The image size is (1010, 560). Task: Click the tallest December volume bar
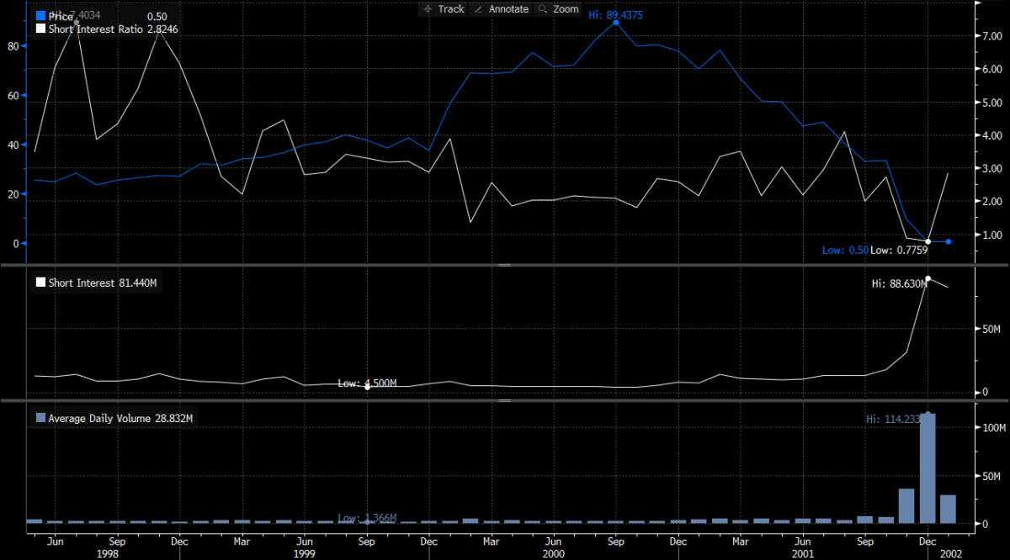click(x=928, y=468)
